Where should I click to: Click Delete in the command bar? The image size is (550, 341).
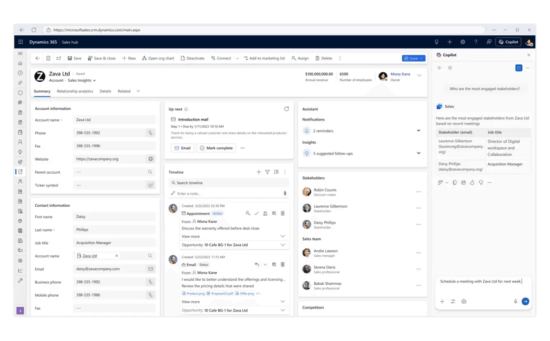(x=324, y=58)
